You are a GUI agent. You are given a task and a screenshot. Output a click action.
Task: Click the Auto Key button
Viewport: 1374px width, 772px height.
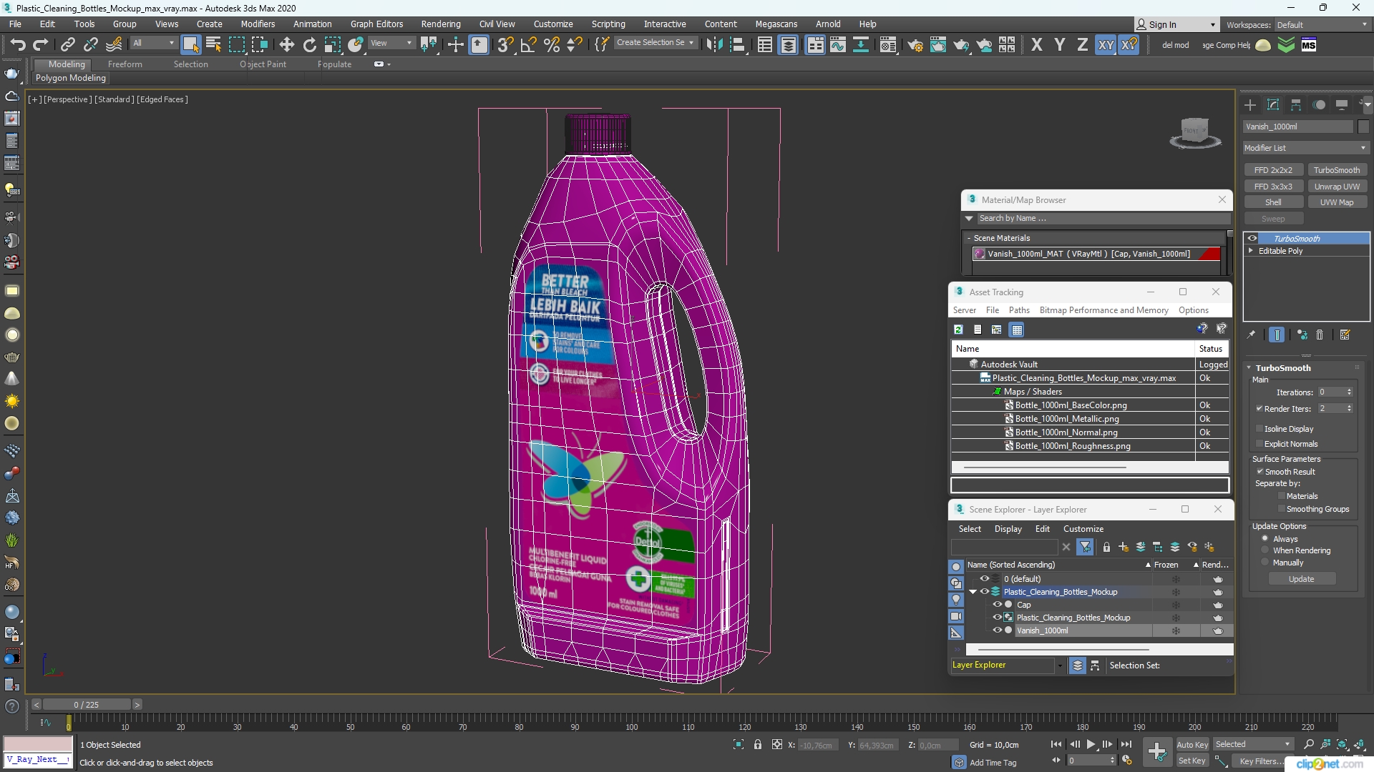pyautogui.click(x=1192, y=745)
